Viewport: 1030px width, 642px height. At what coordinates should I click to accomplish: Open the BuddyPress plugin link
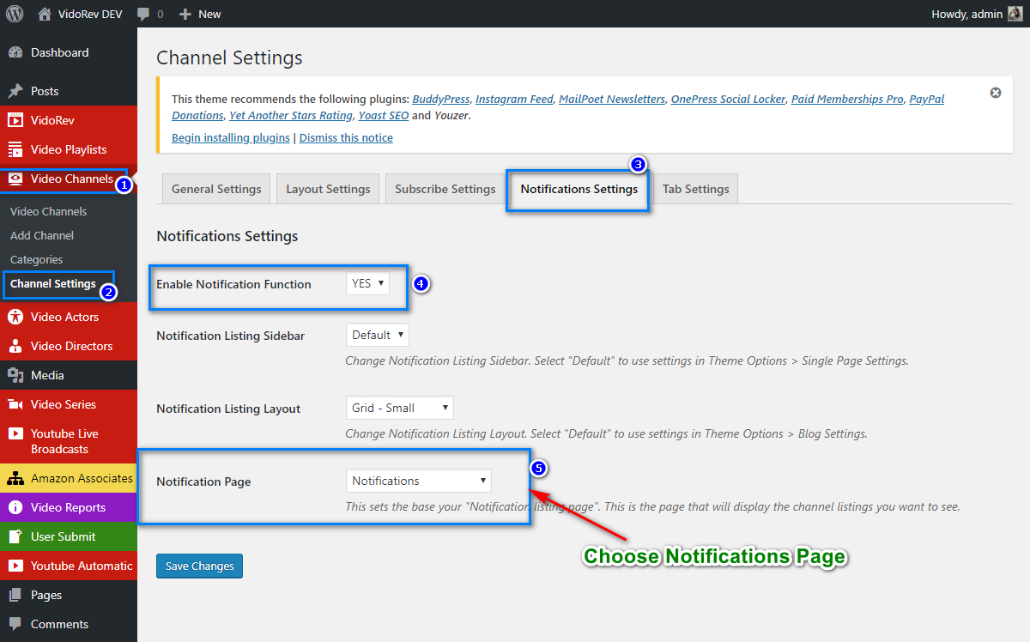[441, 99]
